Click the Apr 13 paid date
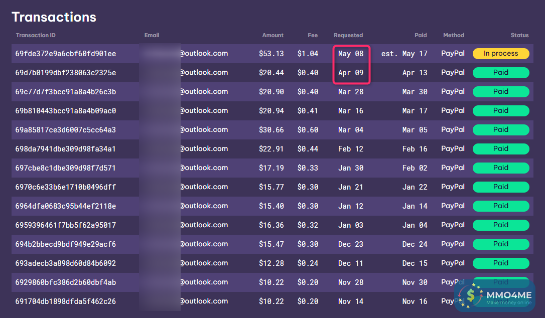545x318 pixels. (415, 73)
